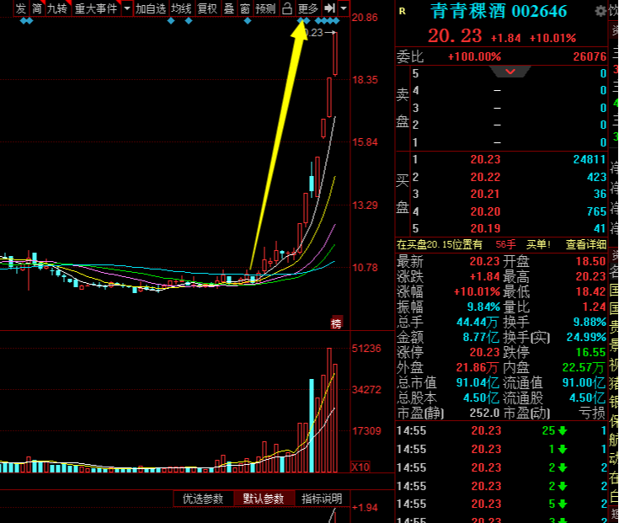Click the 买单! label
This screenshot has height=523, width=619.
click(538, 245)
